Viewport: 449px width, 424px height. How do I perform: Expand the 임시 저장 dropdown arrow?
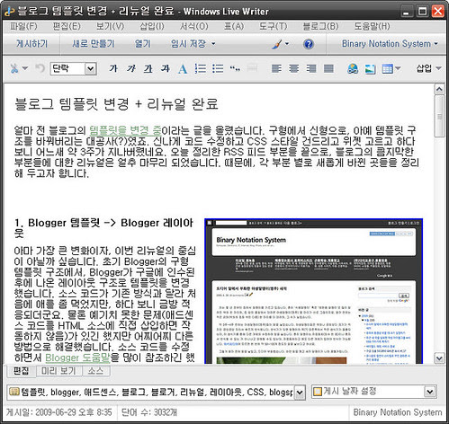coord(213,44)
